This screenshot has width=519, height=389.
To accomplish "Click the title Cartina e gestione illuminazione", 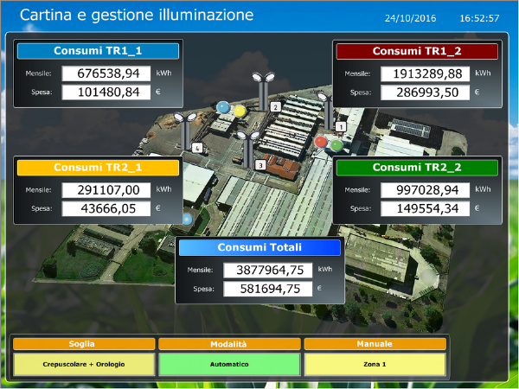I will click(137, 16).
